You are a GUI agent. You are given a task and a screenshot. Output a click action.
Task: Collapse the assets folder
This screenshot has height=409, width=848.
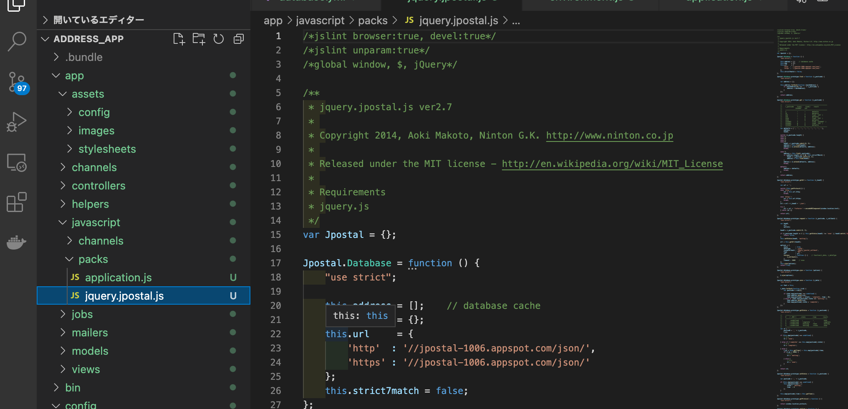click(x=63, y=94)
